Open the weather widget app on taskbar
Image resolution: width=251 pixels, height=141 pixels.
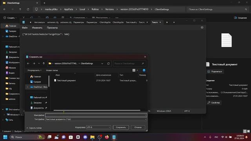56,137
